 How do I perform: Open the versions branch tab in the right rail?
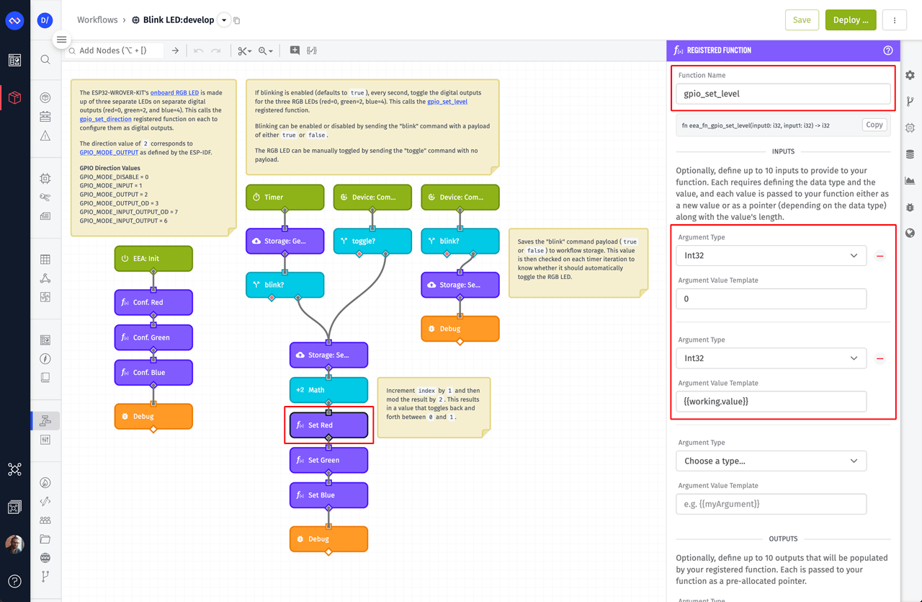(910, 102)
